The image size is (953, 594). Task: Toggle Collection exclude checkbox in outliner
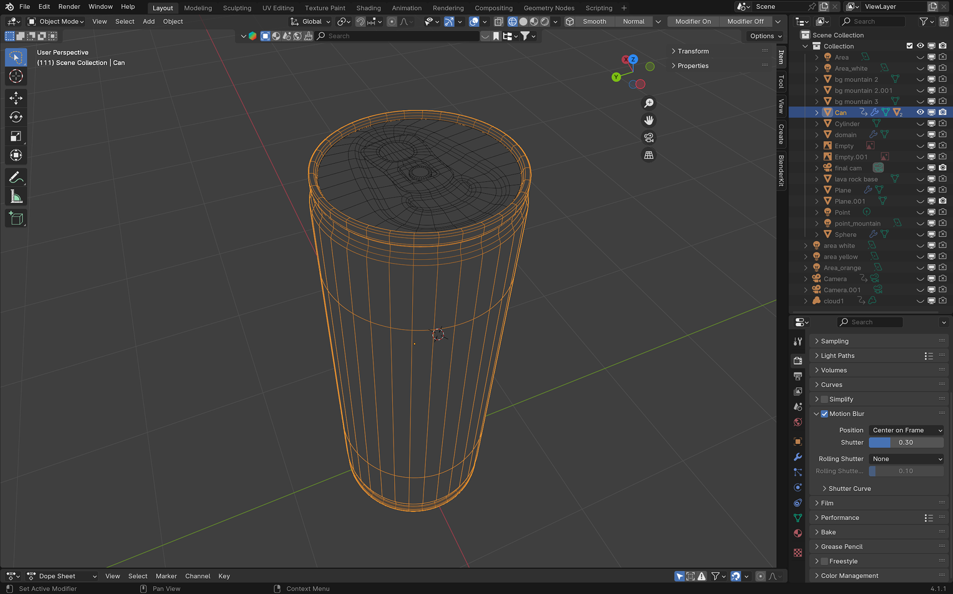(x=909, y=46)
